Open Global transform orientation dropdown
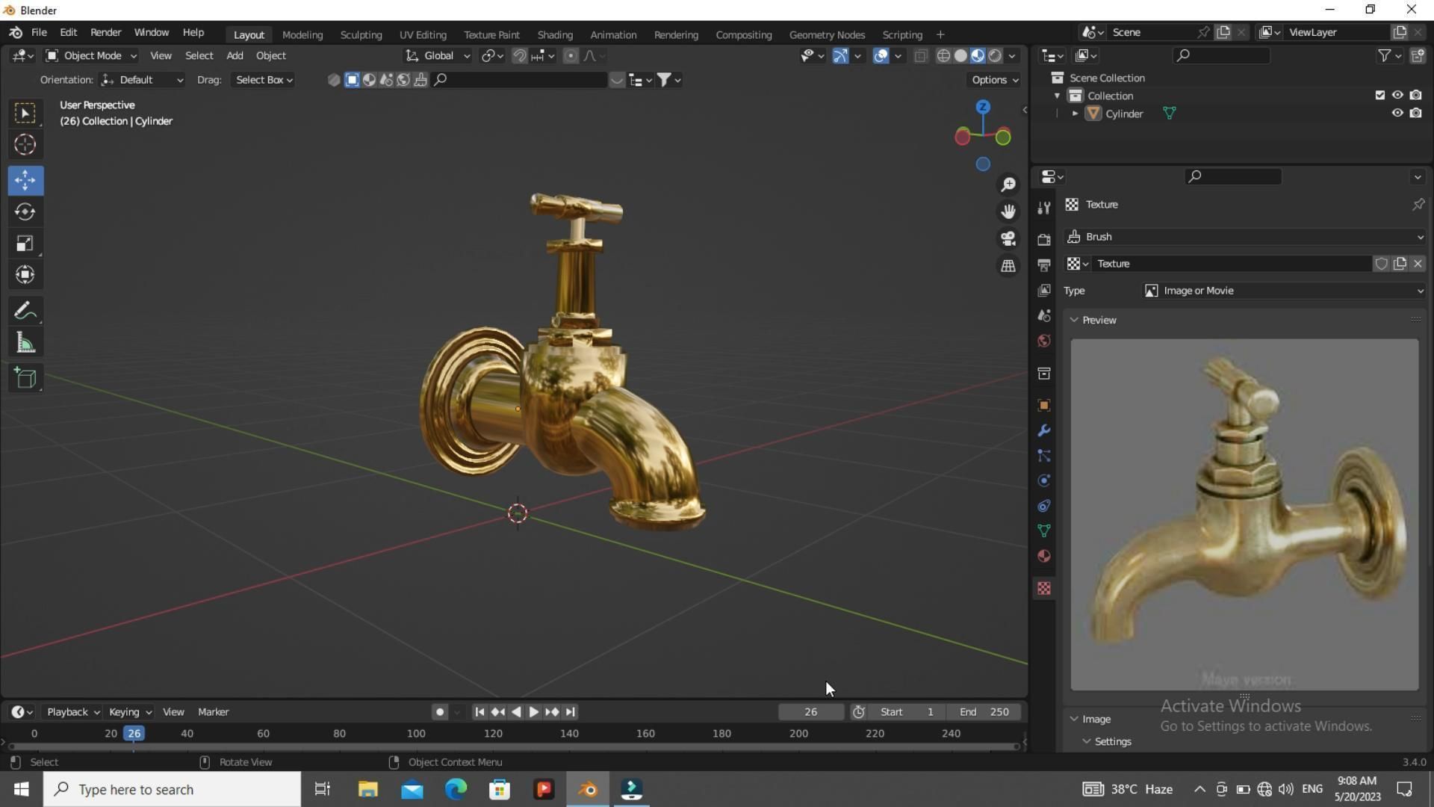 click(438, 56)
